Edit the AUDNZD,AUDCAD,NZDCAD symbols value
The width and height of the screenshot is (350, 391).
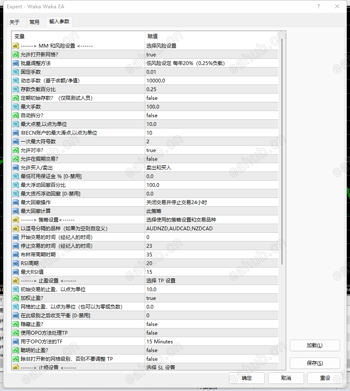click(211, 228)
